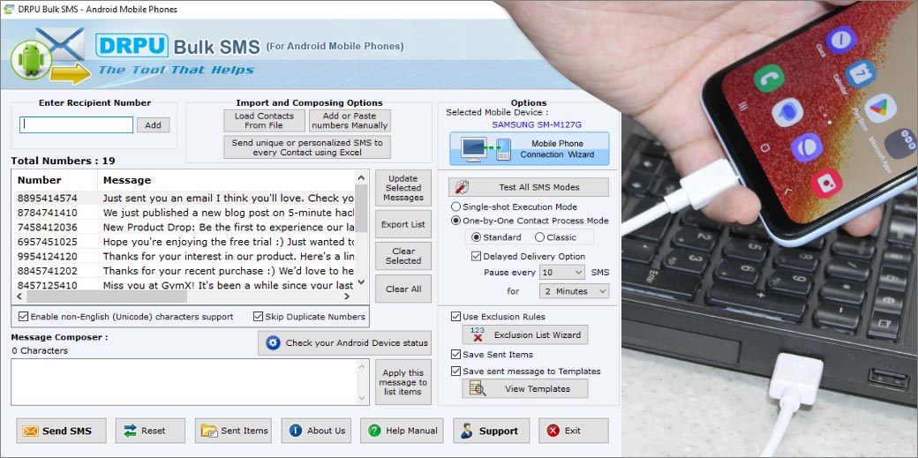
Task: Click the contact list vertical scrollbar thumb
Action: [361, 209]
